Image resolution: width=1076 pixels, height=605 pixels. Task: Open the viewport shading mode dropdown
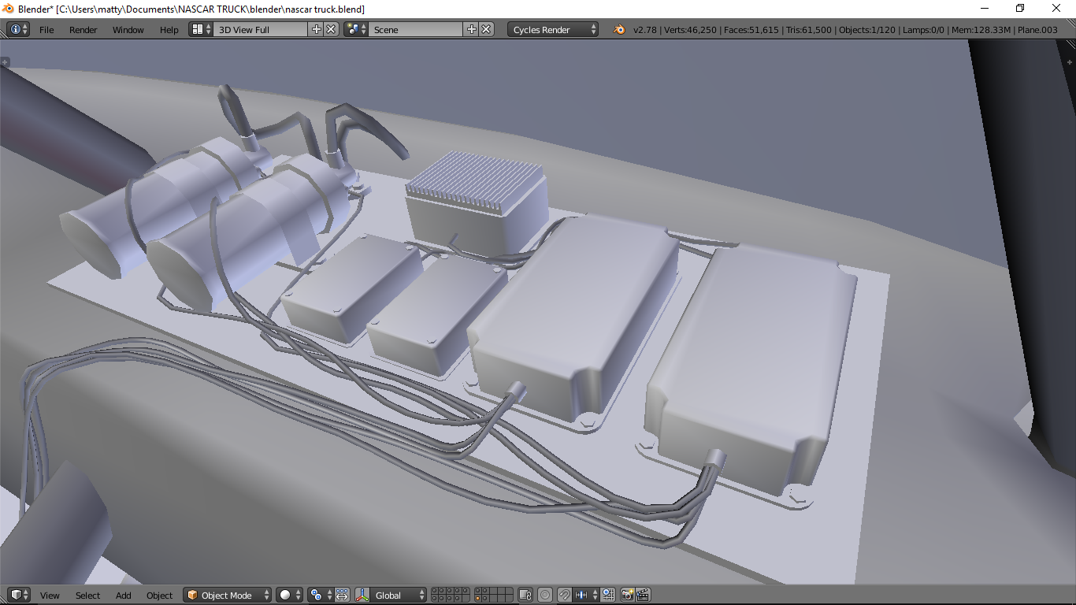click(289, 595)
